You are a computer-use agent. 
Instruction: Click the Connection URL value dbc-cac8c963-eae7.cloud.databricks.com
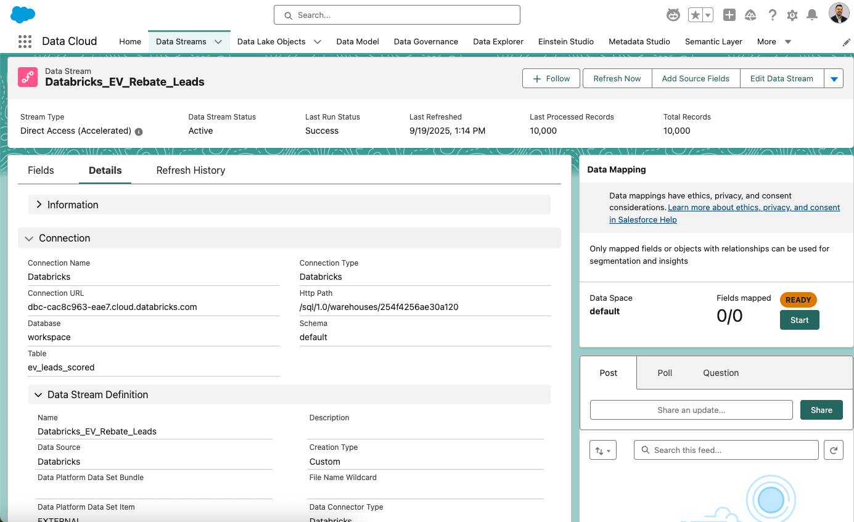click(x=112, y=307)
